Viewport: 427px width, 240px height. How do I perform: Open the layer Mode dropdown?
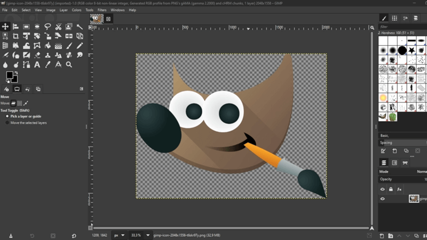coord(403,171)
